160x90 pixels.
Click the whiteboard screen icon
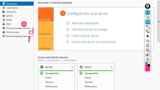148,50
